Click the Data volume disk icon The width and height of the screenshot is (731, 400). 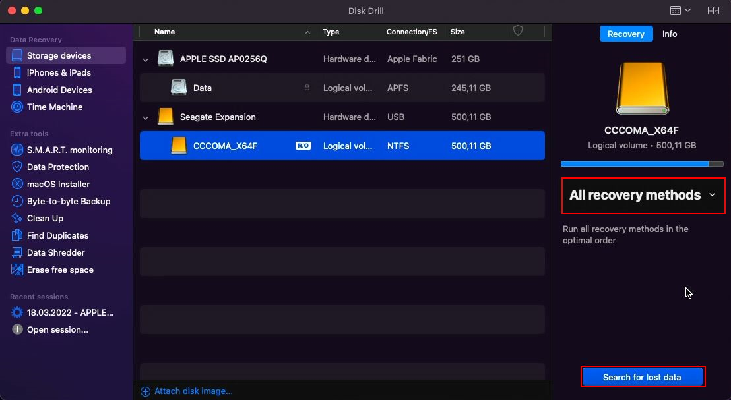click(x=179, y=88)
